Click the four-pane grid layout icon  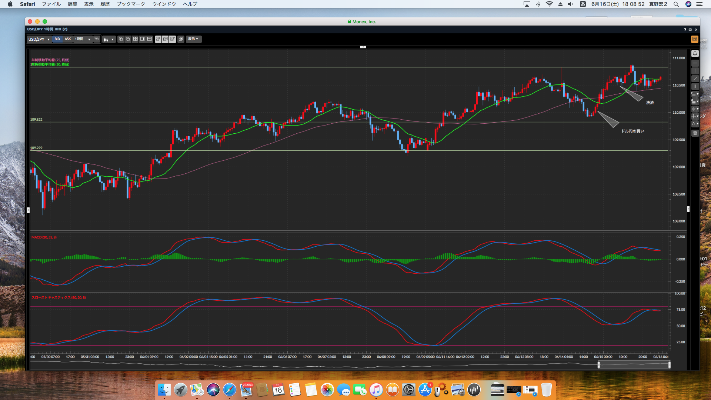pyautogui.click(x=136, y=39)
